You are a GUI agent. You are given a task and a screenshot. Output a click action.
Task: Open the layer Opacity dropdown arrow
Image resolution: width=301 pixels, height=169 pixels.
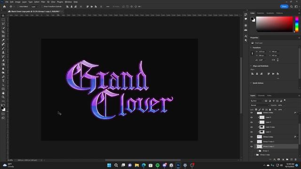pos(284,105)
